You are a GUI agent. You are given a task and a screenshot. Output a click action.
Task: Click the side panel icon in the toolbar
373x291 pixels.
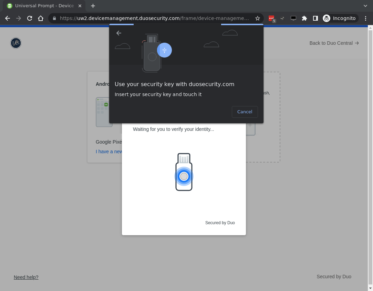[315, 18]
